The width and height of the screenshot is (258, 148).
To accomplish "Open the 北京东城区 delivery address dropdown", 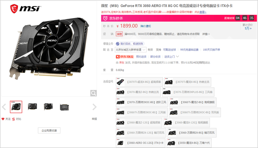I will [x=130, y=50].
